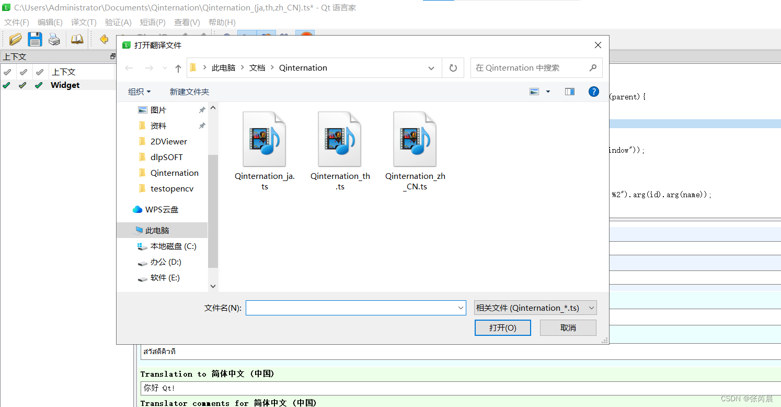781x407 pixels.
Task: Open dlpSOFT folder in sidebar
Action: pyautogui.click(x=166, y=157)
